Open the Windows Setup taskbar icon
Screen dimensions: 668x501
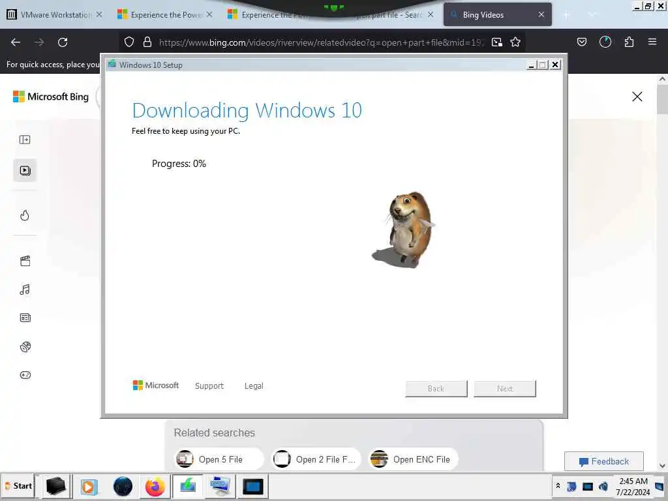(x=187, y=487)
